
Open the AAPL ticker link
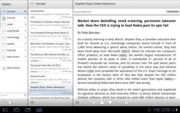pos(169,79)
